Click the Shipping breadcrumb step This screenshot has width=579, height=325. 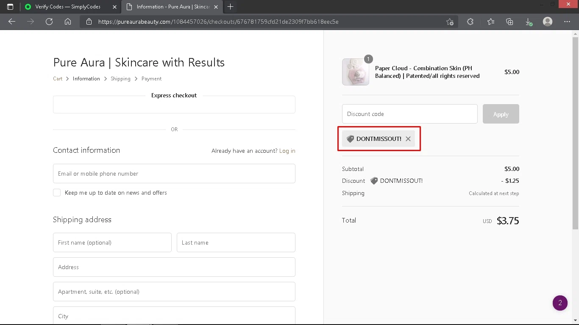coord(120,79)
